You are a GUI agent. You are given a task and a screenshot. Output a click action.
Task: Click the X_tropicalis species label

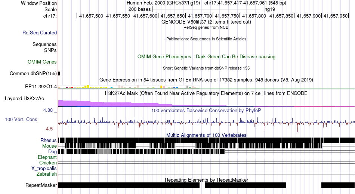pos(44,169)
